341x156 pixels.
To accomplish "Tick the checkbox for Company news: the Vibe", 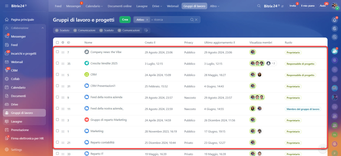I will click(57, 52).
